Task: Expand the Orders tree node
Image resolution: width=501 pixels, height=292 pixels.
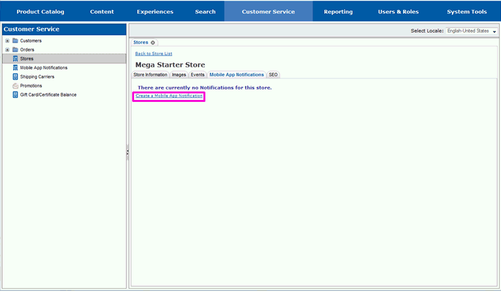Action: [x=7, y=50]
